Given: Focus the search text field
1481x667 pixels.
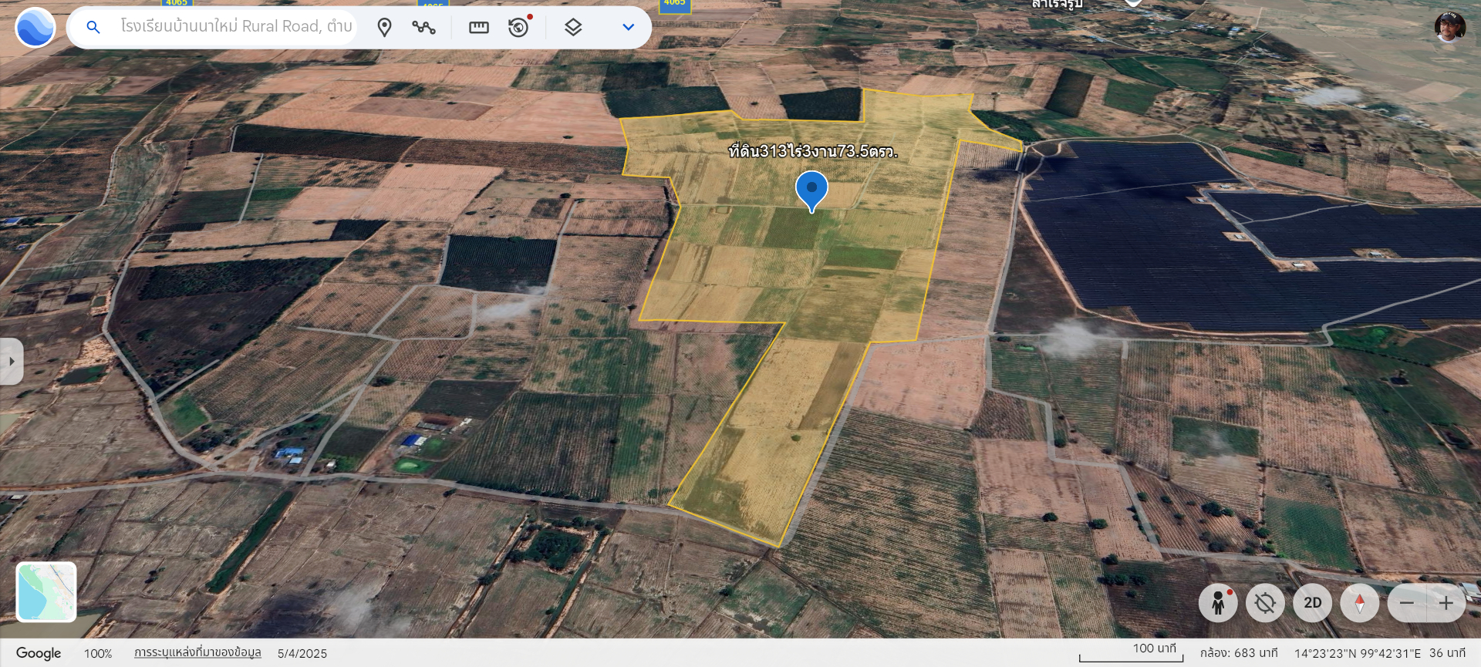Looking at the screenshot, I should [x=235, y=27].
